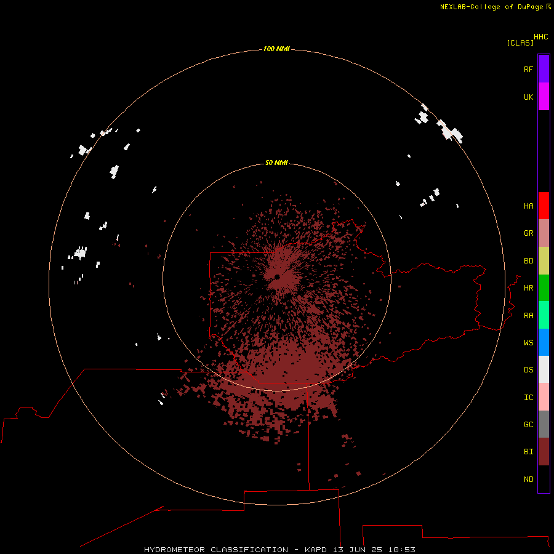
Task: Click the ND legend label
Action: [x=528, y=480]
